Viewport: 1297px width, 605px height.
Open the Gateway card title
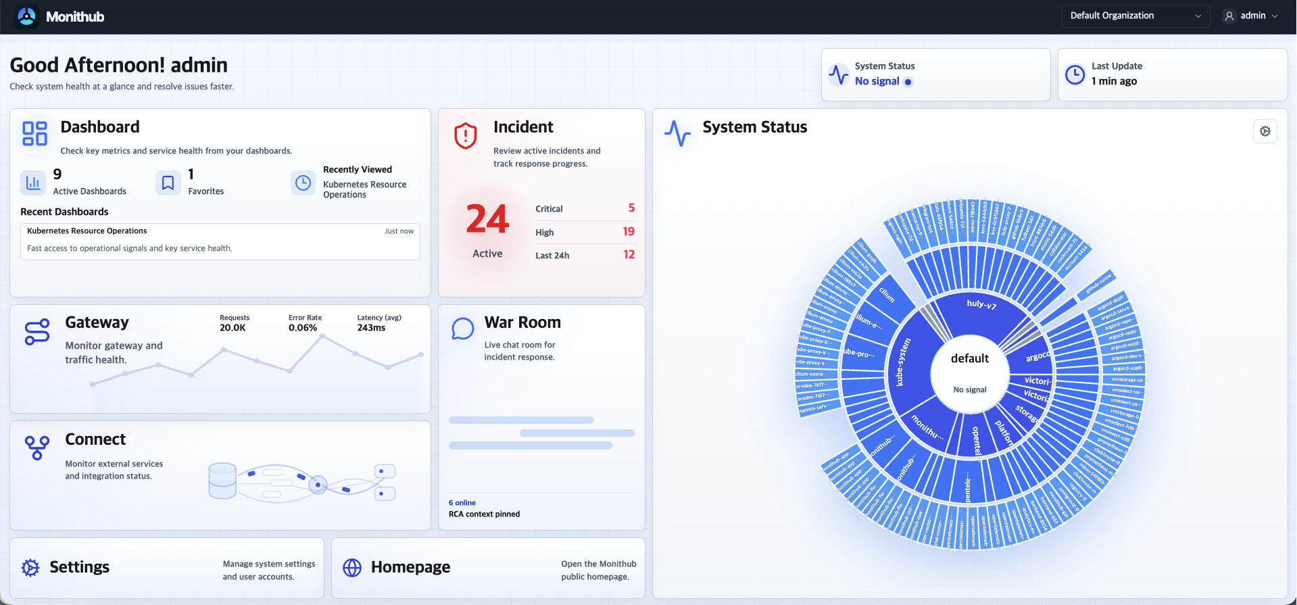pyautogui.click(x=97, y=322)
